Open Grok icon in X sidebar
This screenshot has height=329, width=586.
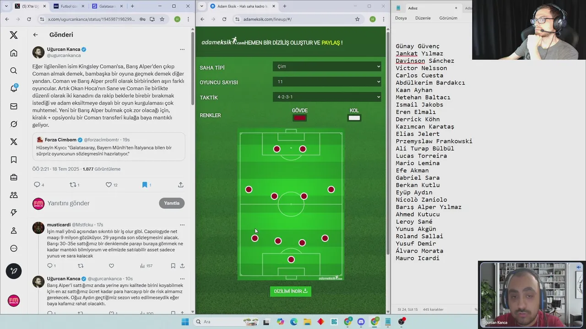point(14,124)
